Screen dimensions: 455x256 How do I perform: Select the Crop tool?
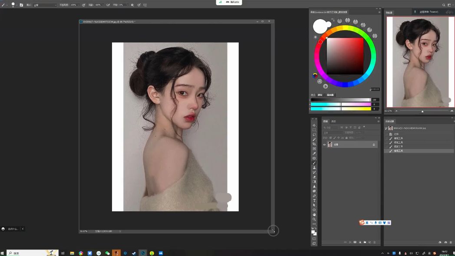tap(314, 144)
